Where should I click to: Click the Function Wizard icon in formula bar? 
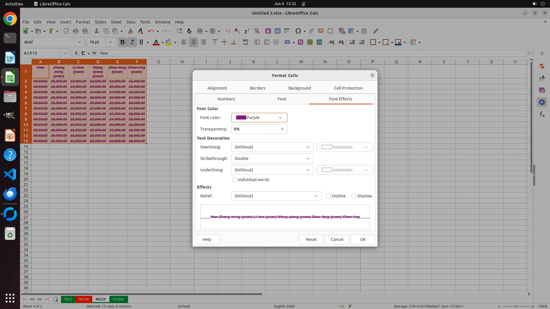76,53
